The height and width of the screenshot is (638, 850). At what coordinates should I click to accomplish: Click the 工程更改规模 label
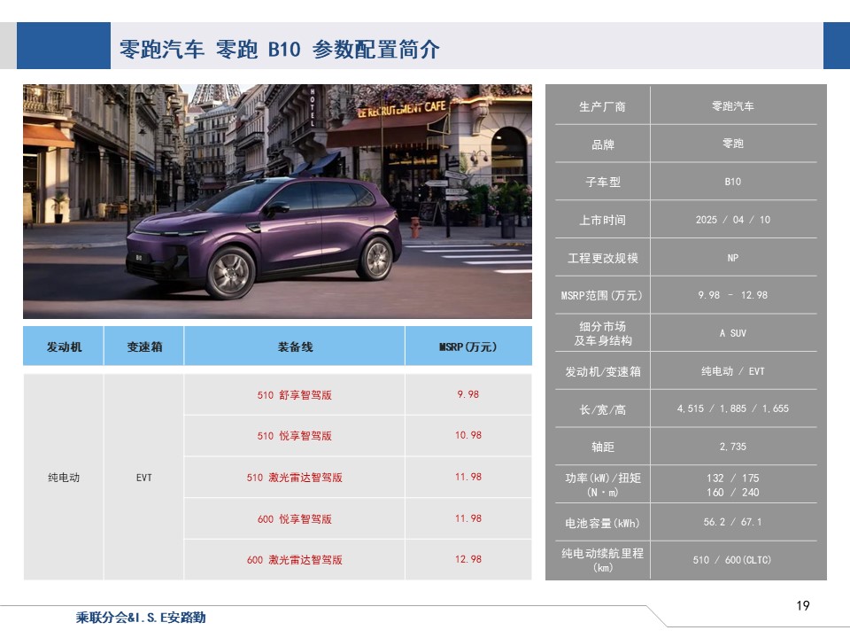[x=602, y=258]
